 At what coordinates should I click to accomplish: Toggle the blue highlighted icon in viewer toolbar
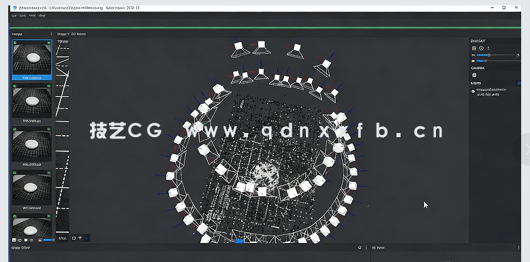pyautogui.click(x=87, y=238)
